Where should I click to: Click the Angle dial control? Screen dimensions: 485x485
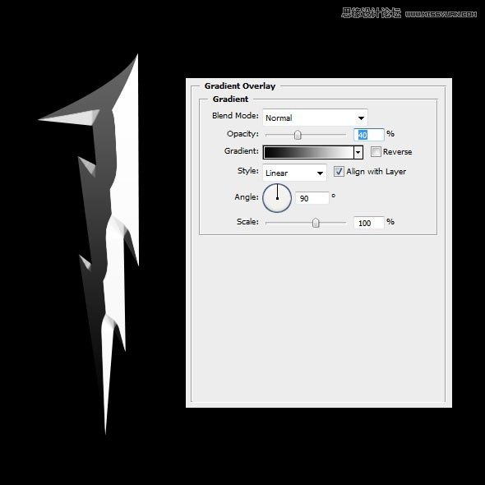[277, 198]
